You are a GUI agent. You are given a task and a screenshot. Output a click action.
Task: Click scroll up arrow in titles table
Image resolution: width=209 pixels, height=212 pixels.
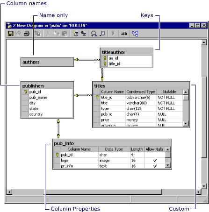pos(186,92)
